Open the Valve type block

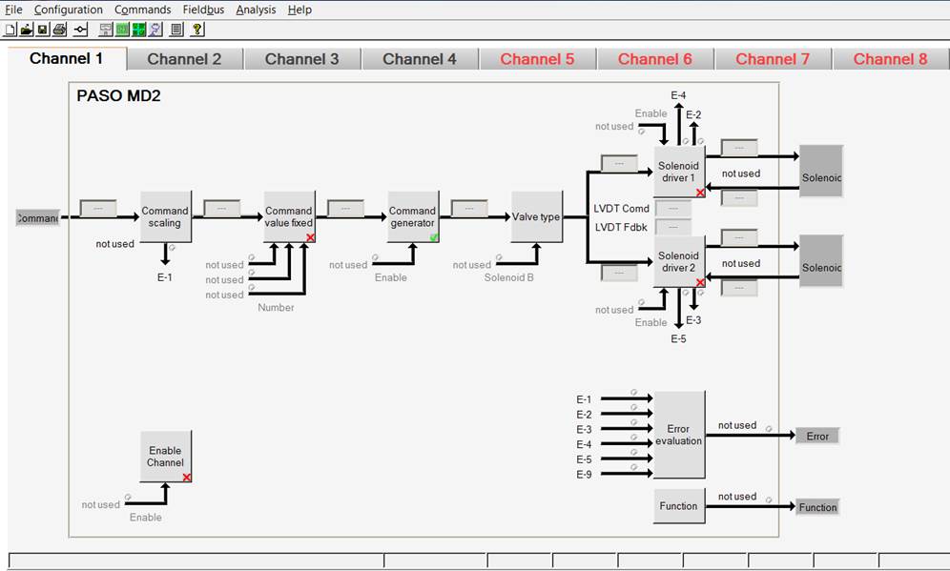536,216
